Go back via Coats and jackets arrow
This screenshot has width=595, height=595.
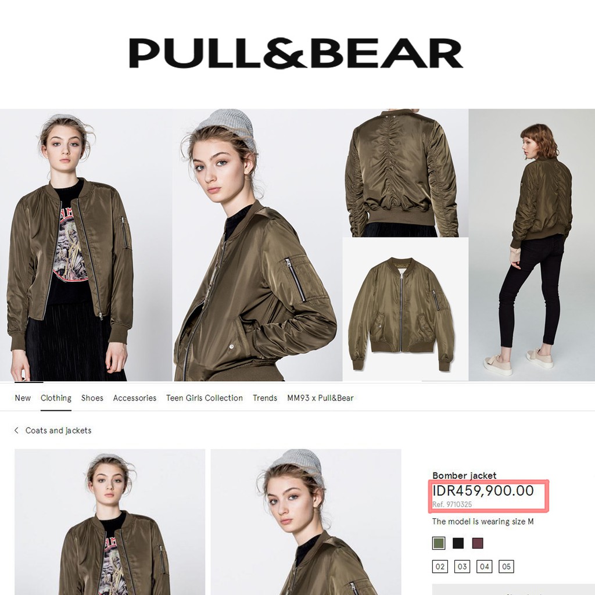point(16,431)
